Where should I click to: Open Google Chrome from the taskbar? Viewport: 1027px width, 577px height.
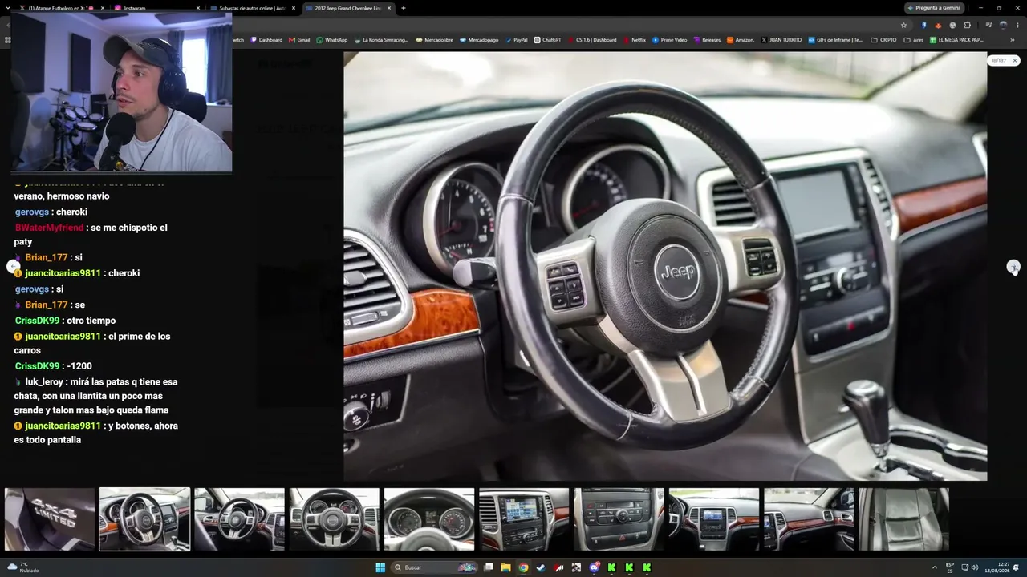click(523, 567)
